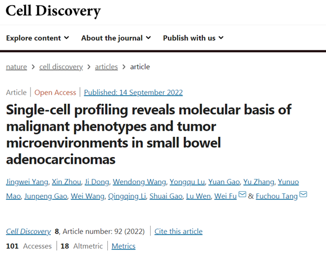Screen dimensions: 326x254
Task: Click the Cell Discovery header logo
Action: tap(53, 11)
